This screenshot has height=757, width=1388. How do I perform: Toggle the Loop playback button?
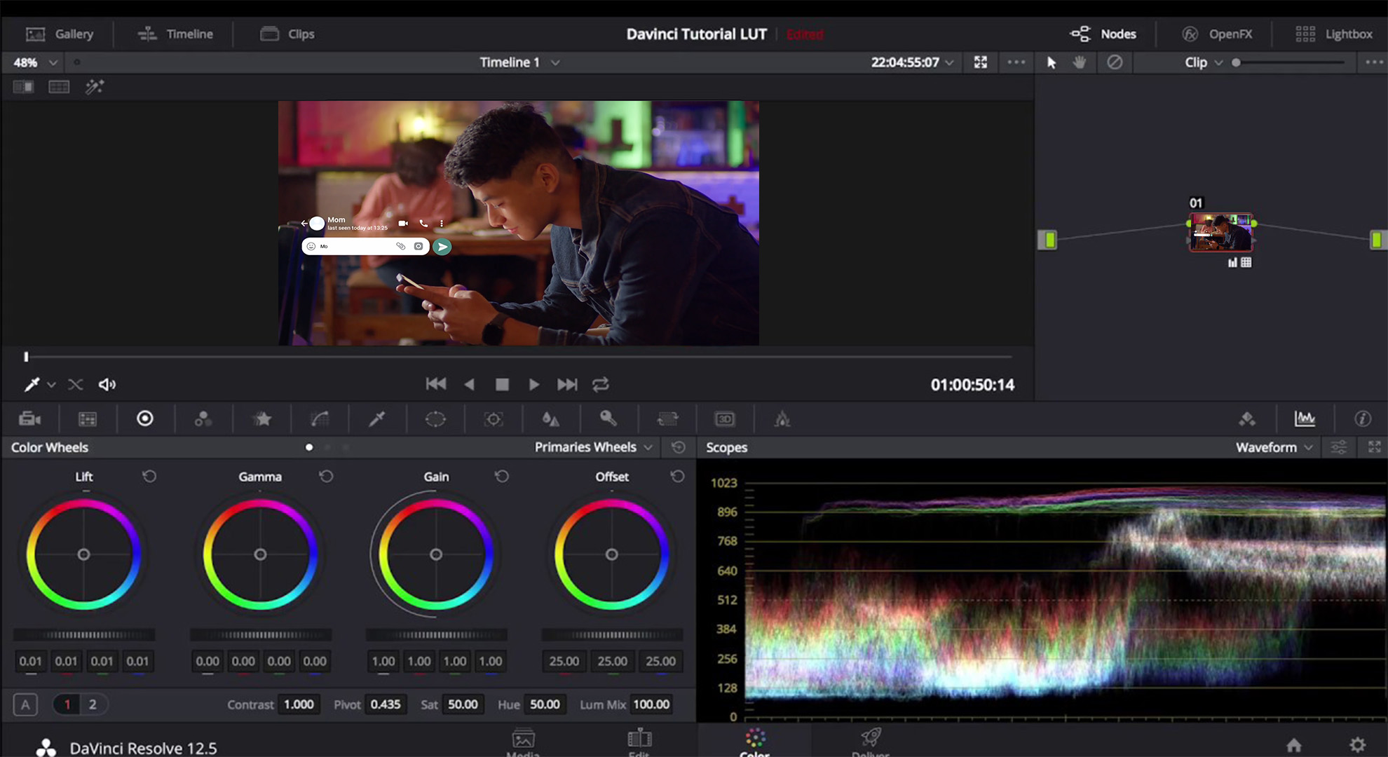click(x=601, y=384)
